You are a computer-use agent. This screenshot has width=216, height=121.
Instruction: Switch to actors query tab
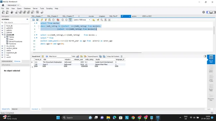coord(134,16)
